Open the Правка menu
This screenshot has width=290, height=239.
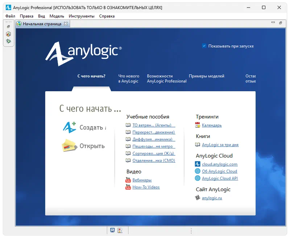(26, 16)
